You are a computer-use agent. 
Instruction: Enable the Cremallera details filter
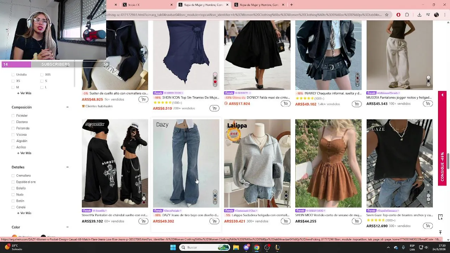tap(13, 176)
